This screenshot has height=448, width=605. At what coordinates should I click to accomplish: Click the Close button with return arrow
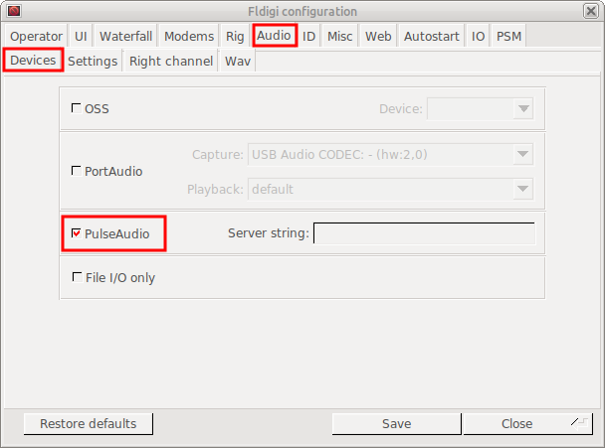tap(527, 424)
